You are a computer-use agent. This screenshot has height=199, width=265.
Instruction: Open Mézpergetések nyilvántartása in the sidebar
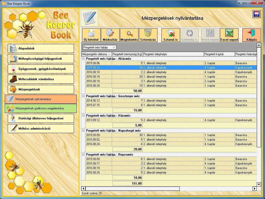(40, 99)
